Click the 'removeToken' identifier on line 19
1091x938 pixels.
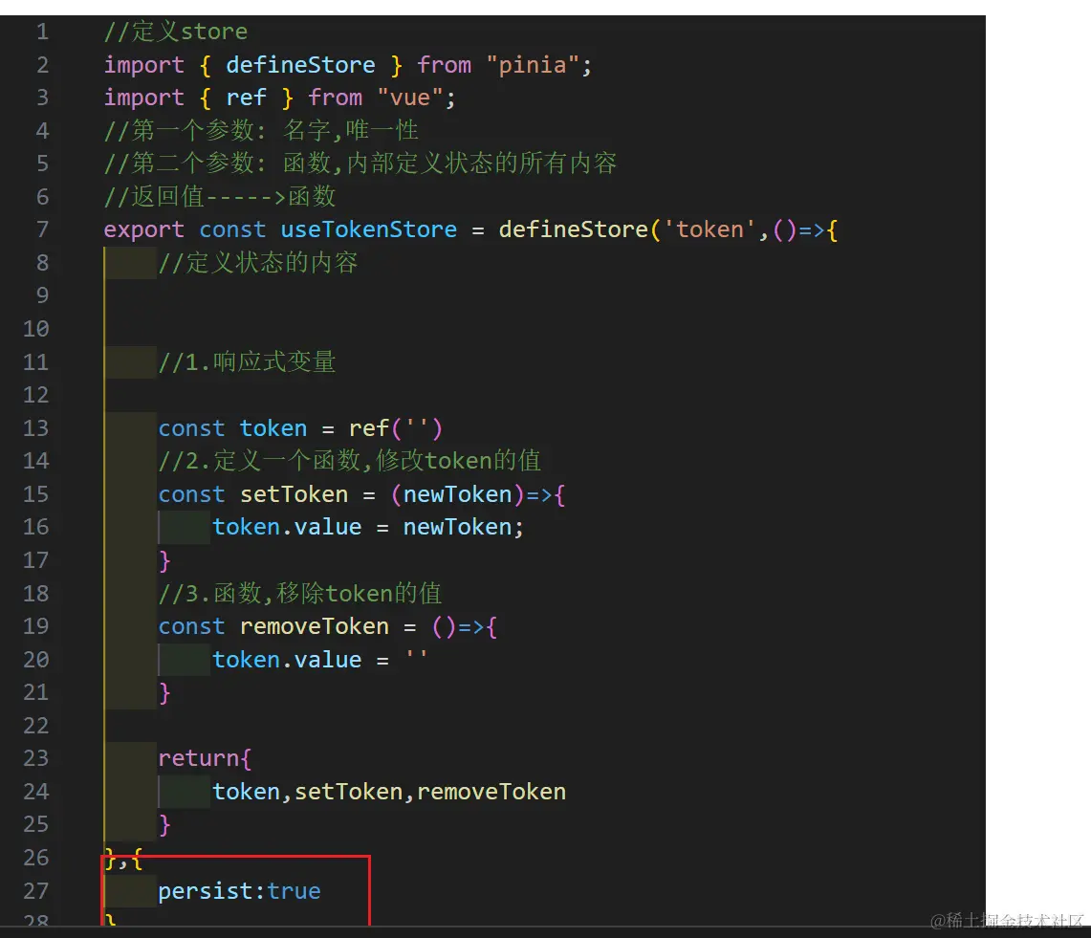(315, 626)
